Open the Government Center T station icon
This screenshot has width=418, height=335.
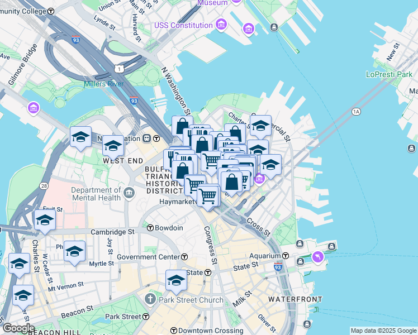184,257
